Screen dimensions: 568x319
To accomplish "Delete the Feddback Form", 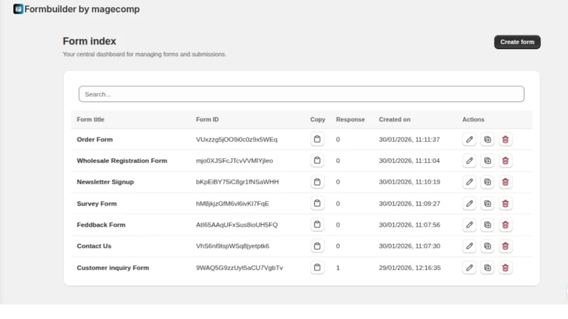I will tap(506, 225).
